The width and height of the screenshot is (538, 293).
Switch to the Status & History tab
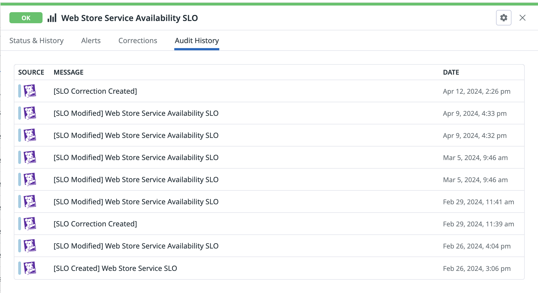click(36, 41)
